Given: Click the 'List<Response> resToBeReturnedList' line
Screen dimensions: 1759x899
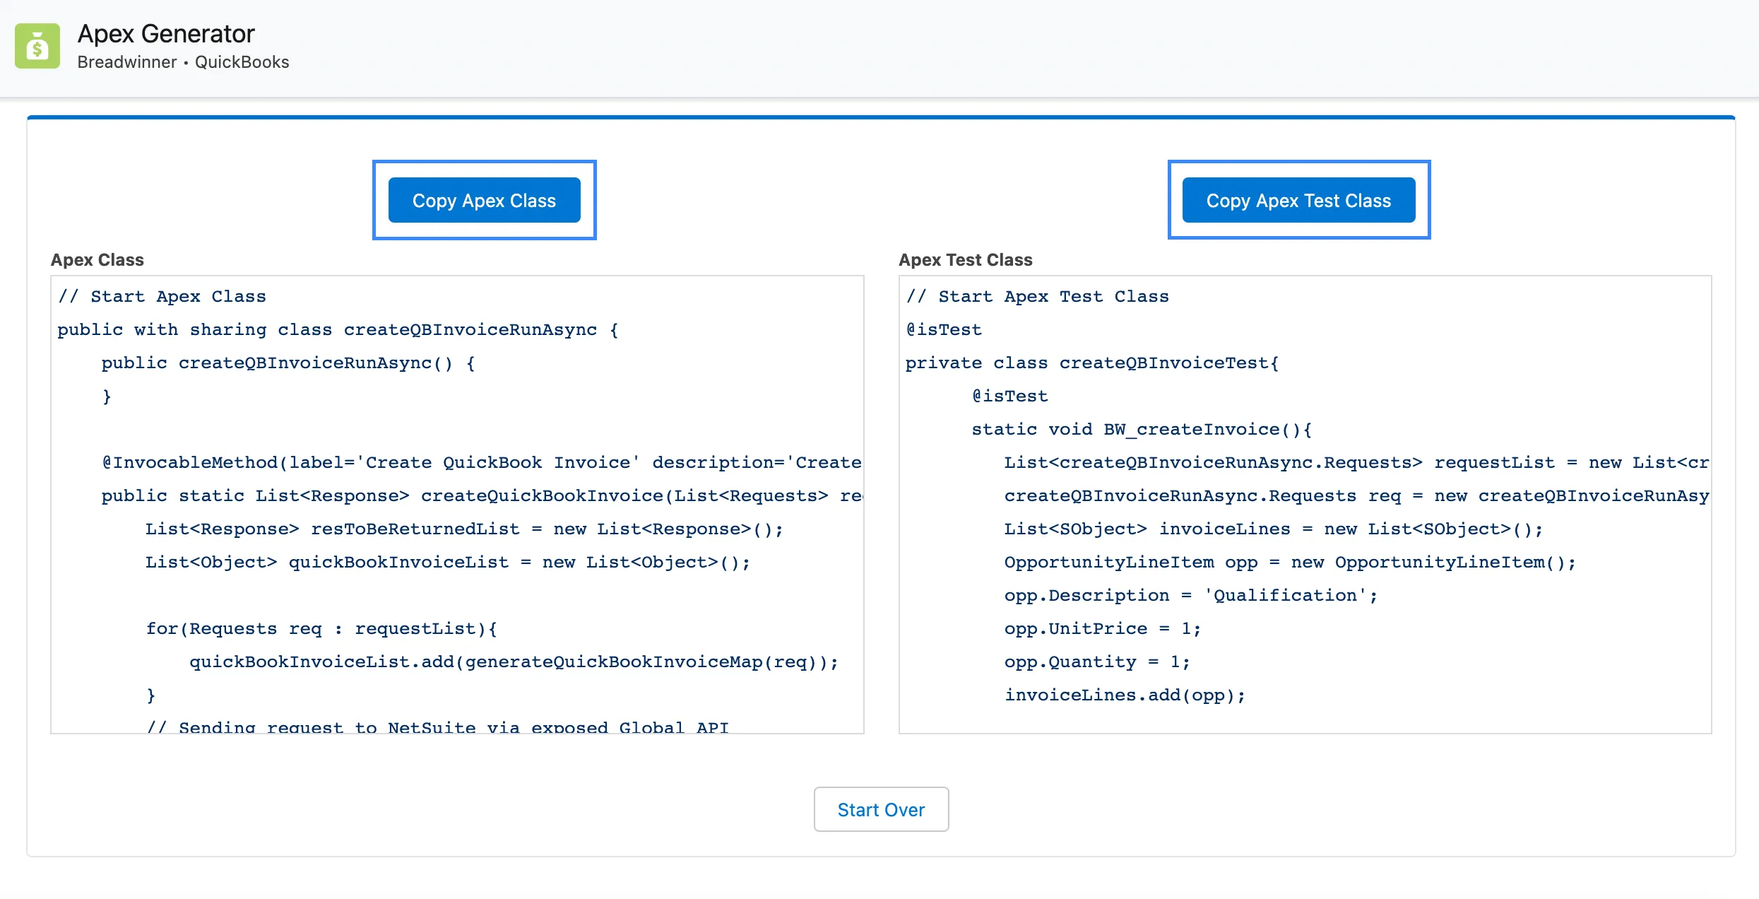Looking at the screenshot, I should [464, 529].
